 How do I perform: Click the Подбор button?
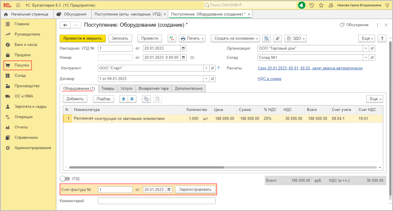pyautogui.click(x=103, y=99)
